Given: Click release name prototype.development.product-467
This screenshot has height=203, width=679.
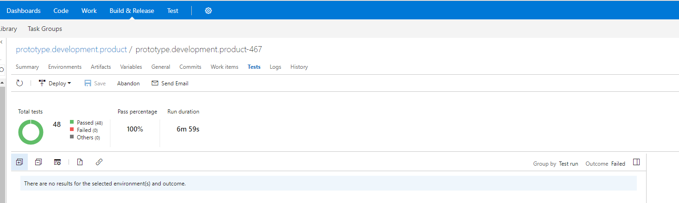Looking at the screenshot, I should point(199,49).
